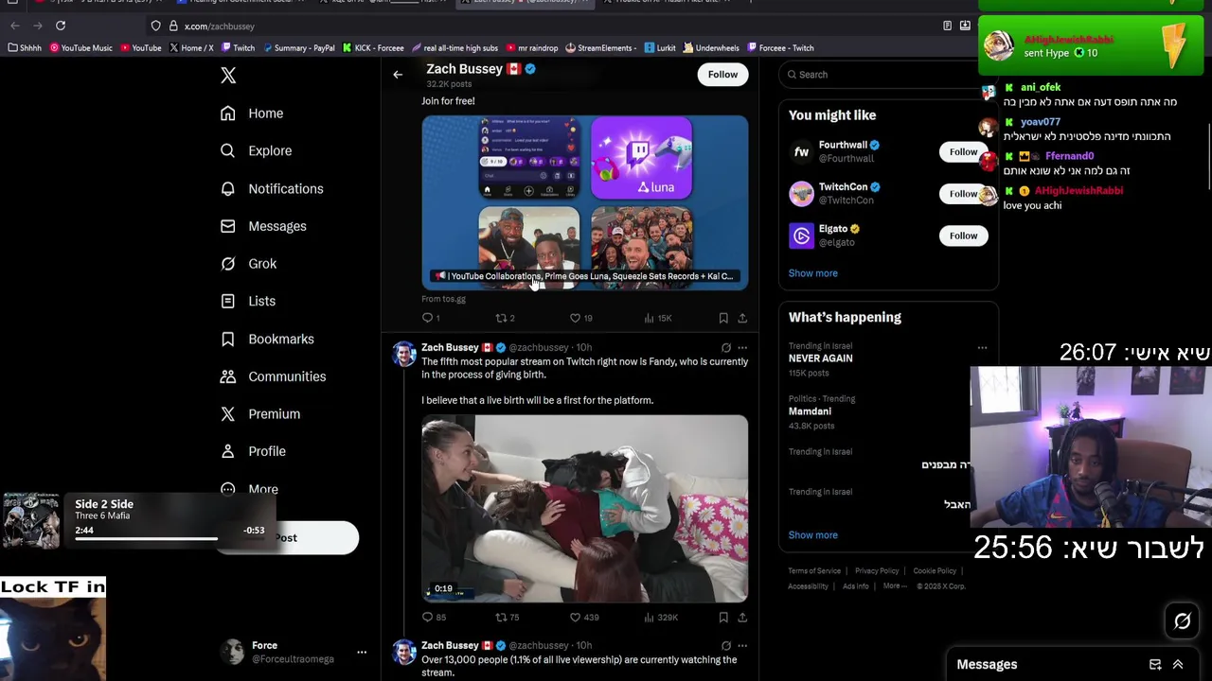Open the Twitch bookmark
This screenshot has width=1212, height=681.
tap(238, 48)
